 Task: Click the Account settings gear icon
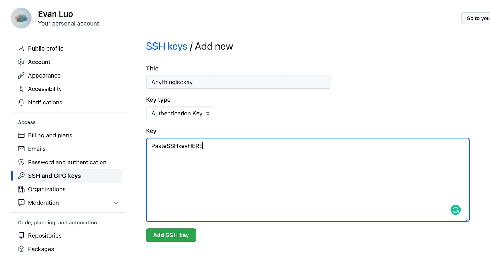pyautogui.click(x=21, y=62)
